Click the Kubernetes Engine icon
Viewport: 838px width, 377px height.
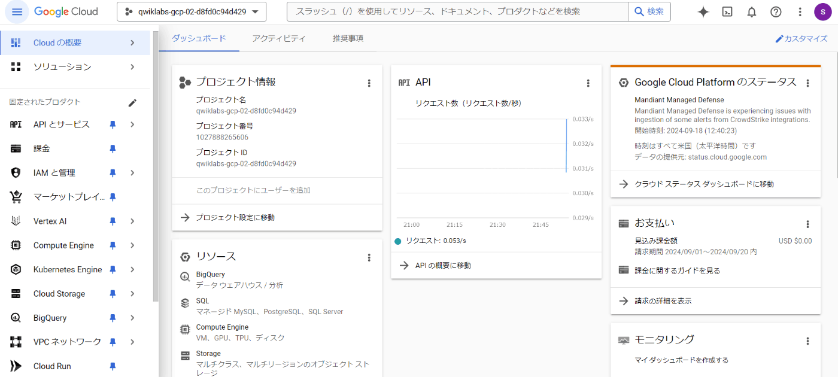coord(16,269)
